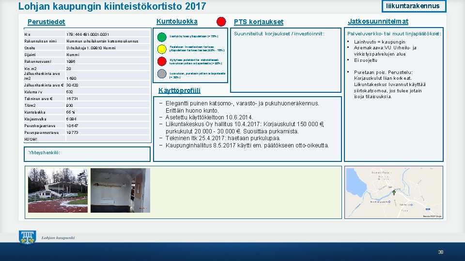Select the bullet Lainhuuto = kaupungin
The height and width of the screenshot is (261, 465).
coord(379,42)
